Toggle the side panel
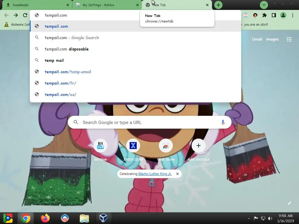The width and height of the screenshot is (299, 224). click(274, 15)
